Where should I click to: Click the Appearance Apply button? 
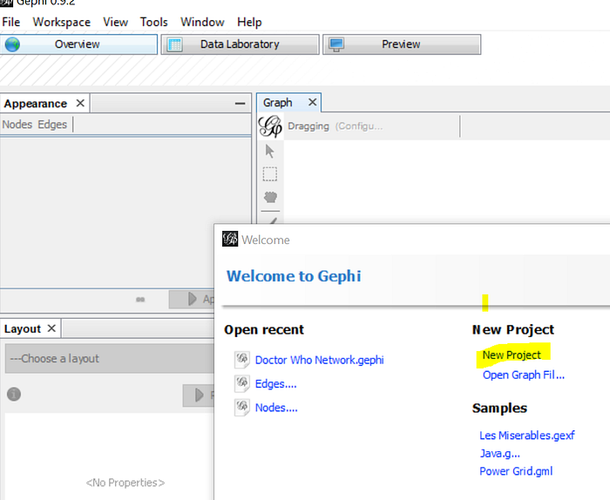pos(192,299)
